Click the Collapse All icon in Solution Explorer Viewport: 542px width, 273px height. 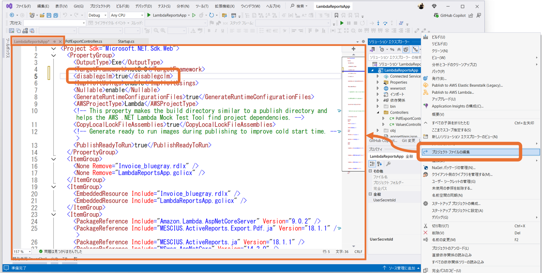click(x=399, y=49)
